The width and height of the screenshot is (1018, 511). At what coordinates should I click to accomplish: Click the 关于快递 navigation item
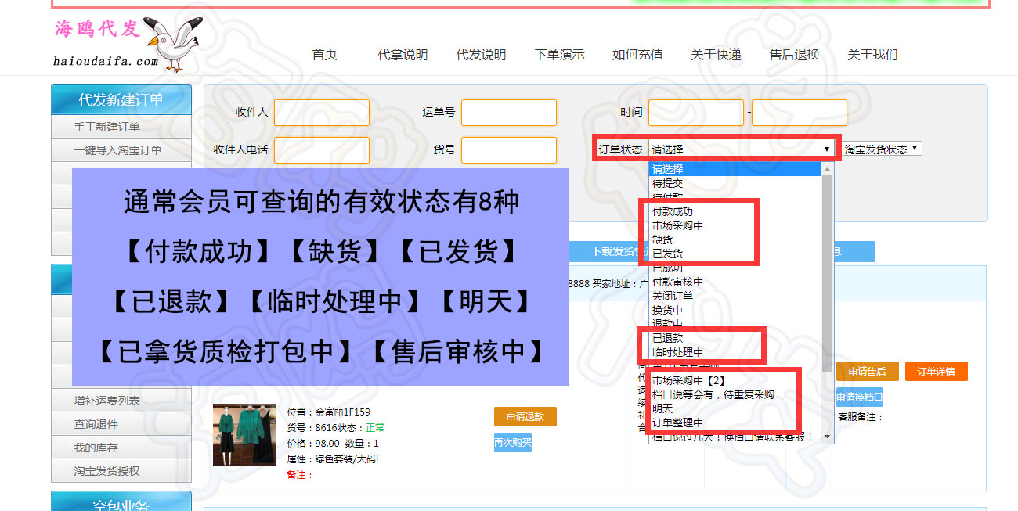pyautogui.click(x=716, y=55)
